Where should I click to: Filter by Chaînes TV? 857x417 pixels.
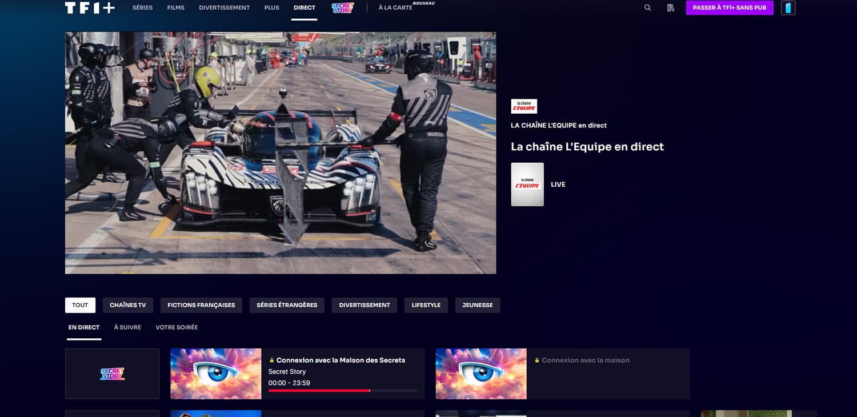[x=128, y=305]
